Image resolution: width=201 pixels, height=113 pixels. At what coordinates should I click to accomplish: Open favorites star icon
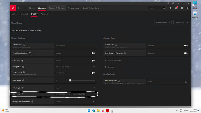(x=170, y=8)
